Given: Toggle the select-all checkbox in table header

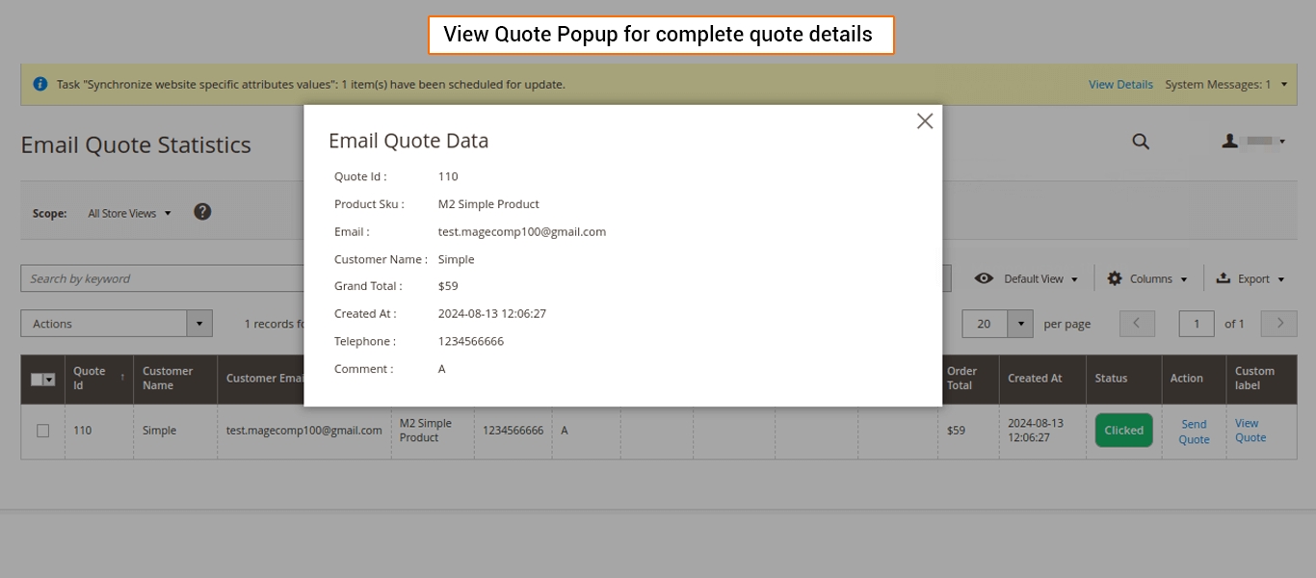Looking at the screenshot, I should coord(38,380).
